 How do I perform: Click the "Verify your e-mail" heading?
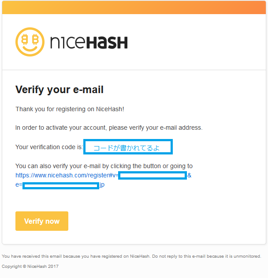point(60,90)
